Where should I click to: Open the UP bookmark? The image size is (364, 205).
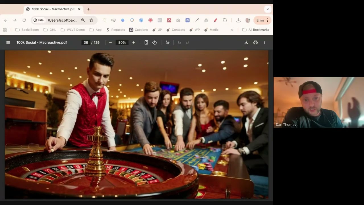click(157, 30)
